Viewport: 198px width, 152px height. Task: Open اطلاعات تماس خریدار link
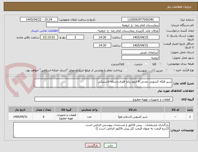click(44, 31)
